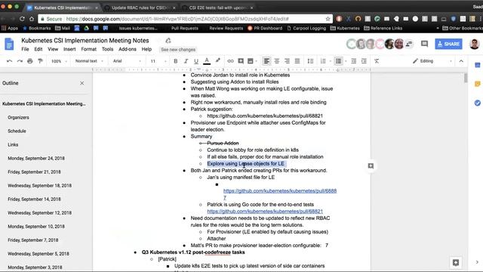The image size is (483, 272).
Task: Open the Add-ons menu
Action: pos(128,49)
